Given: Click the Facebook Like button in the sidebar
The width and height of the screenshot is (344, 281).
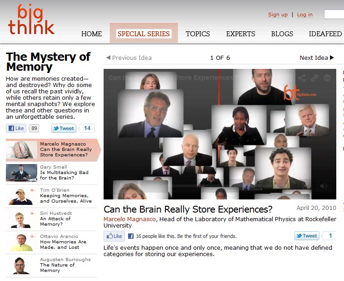Looking at the screenshot, I should tap(16, 128).
